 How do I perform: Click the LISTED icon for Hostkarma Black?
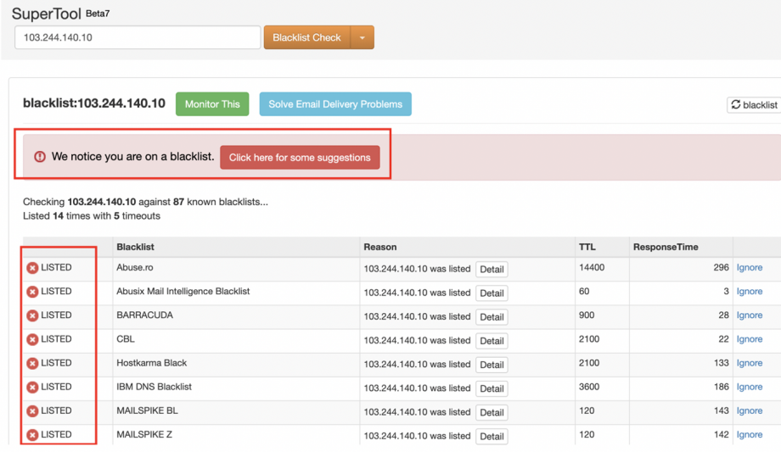click(32, 363)
